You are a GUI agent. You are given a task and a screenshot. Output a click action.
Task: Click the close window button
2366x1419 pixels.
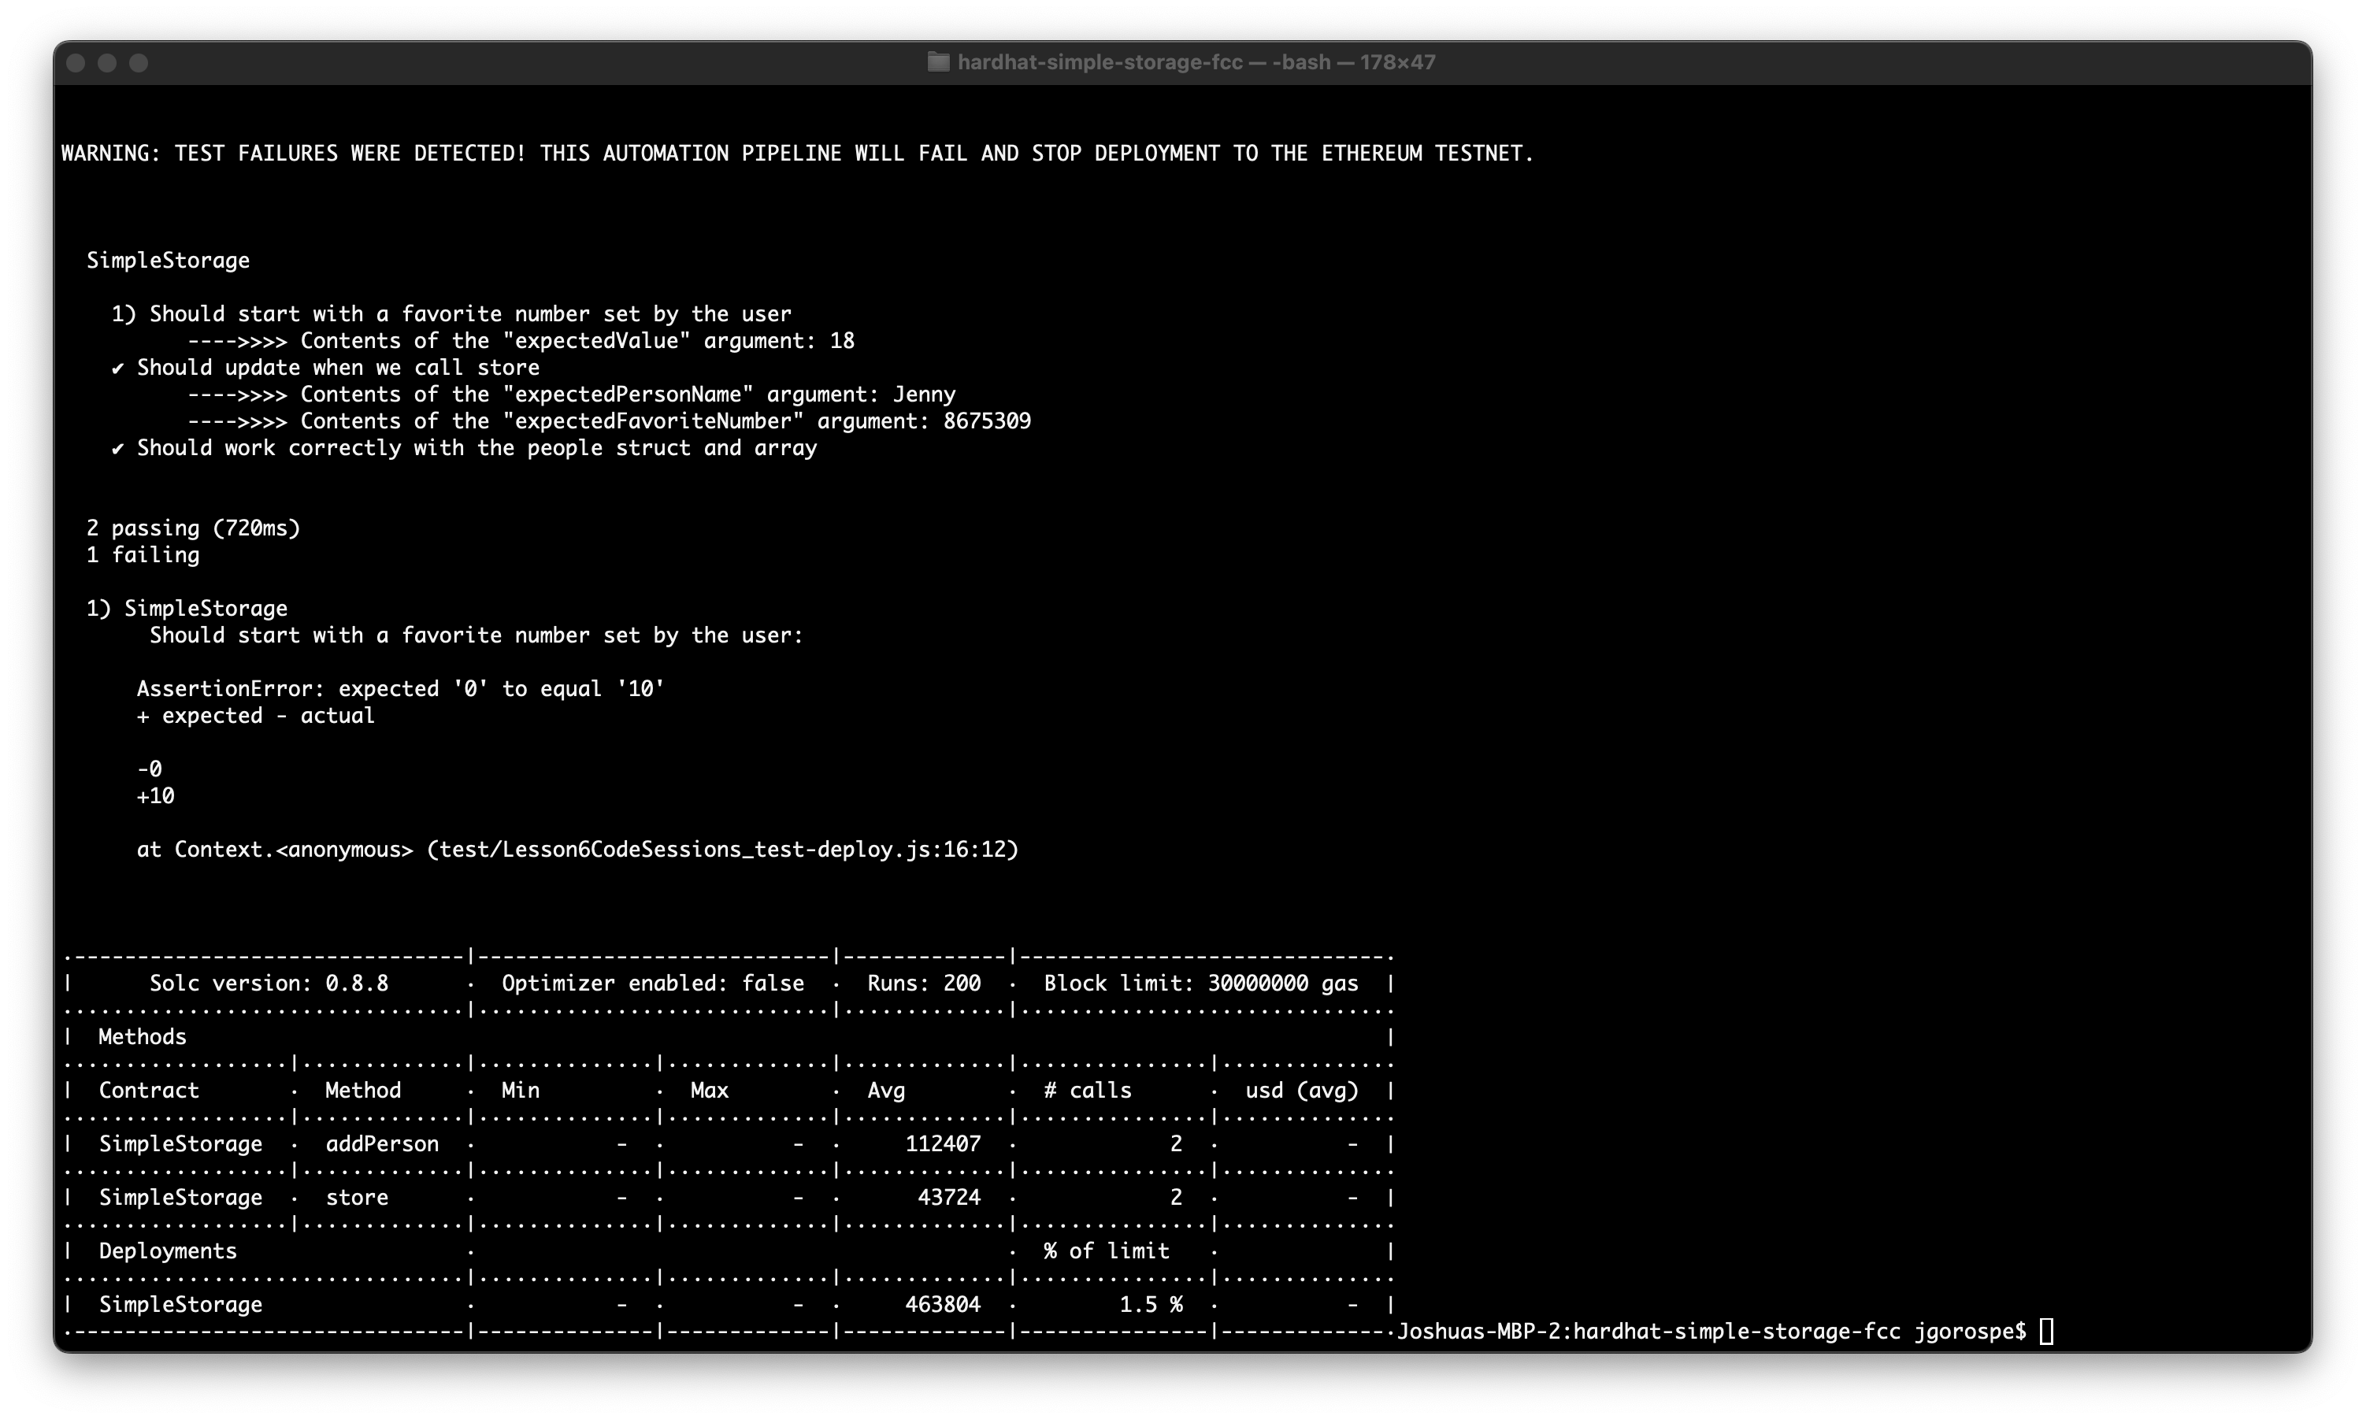tap(76, 63)
